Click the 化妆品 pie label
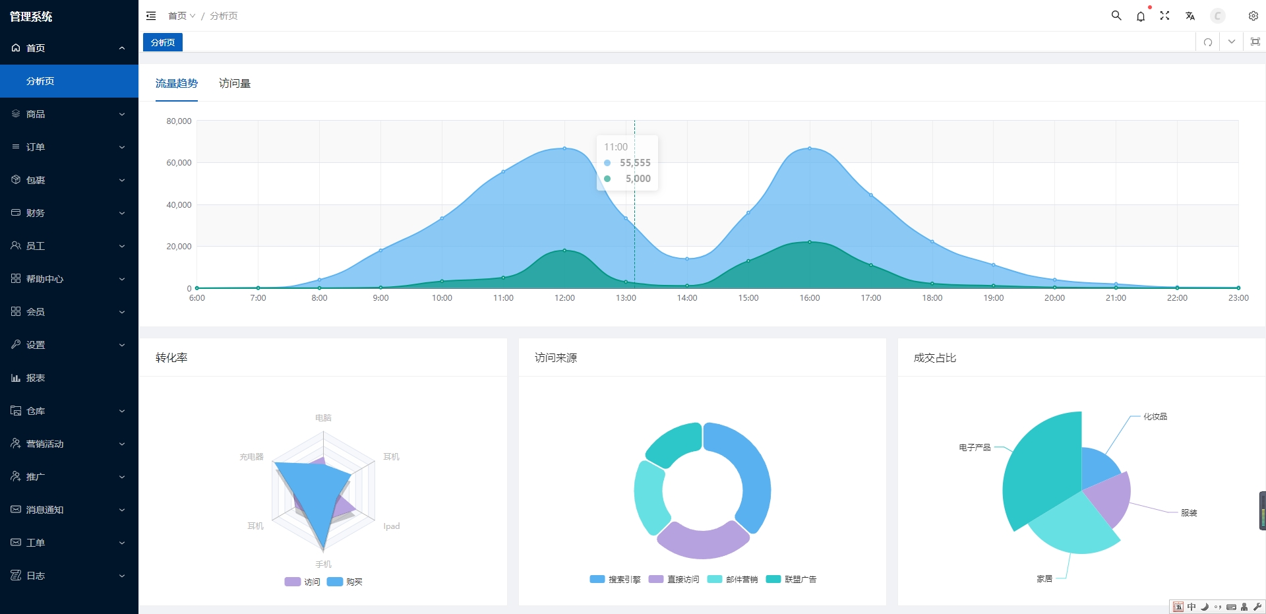 1155,416
